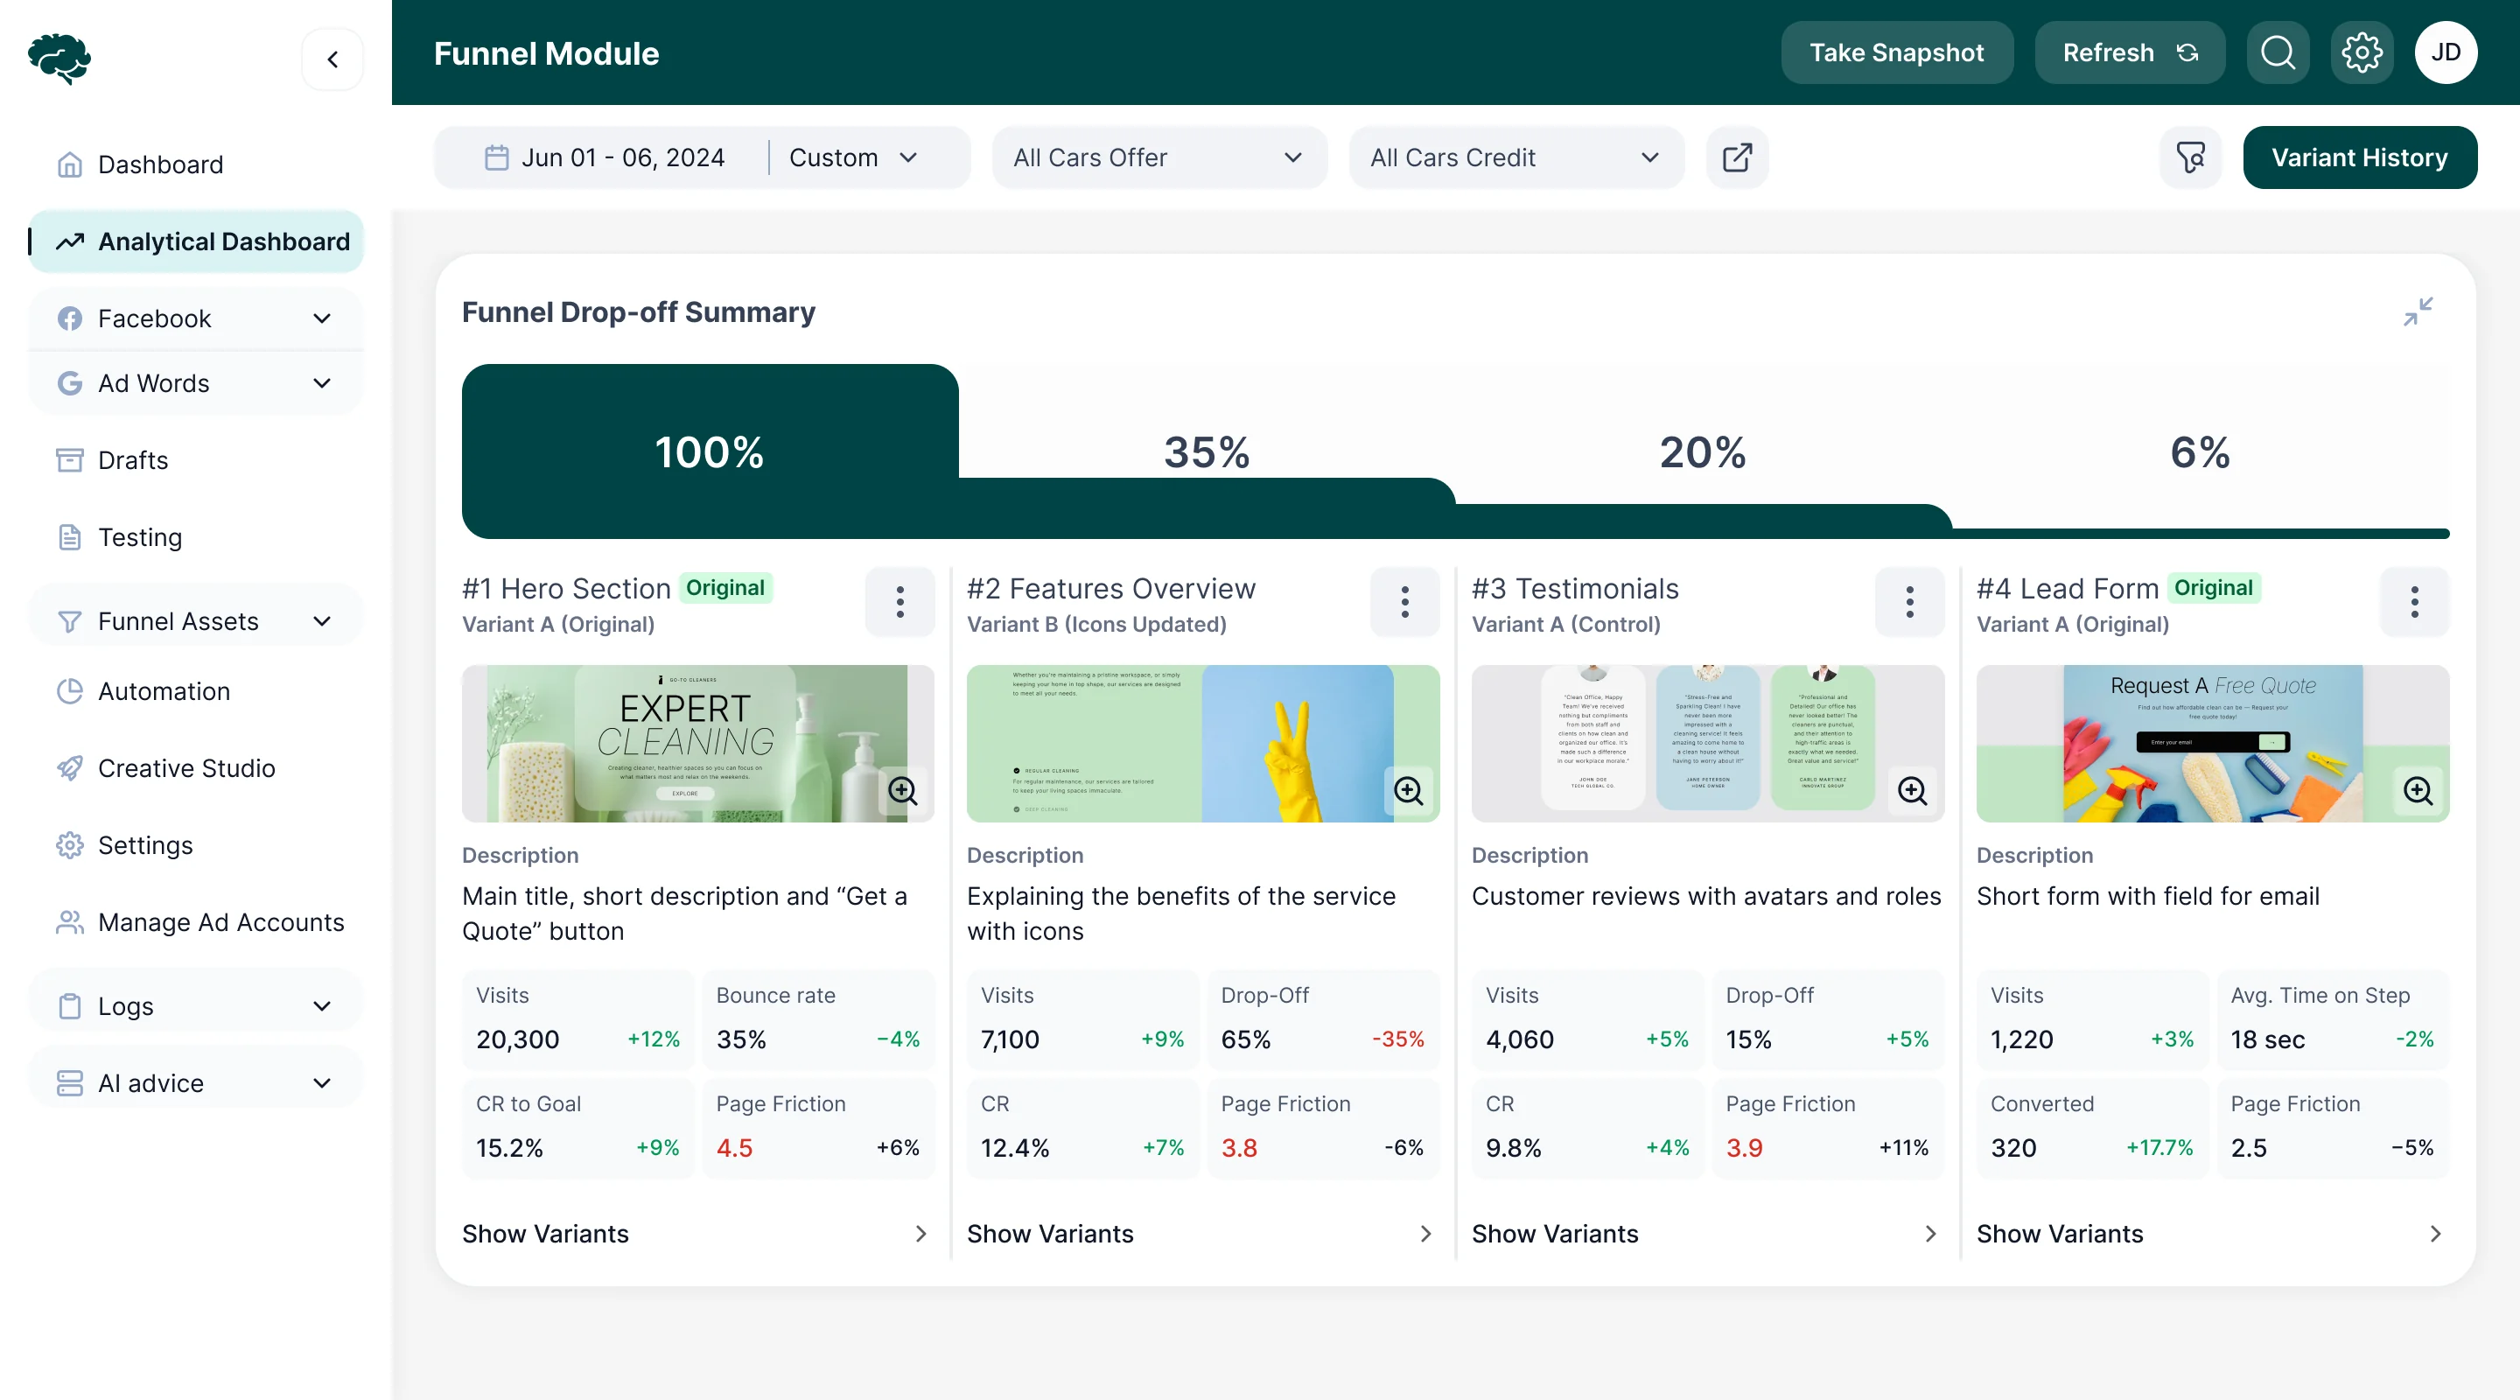Open Variant History

click(x=2359, y=157)
